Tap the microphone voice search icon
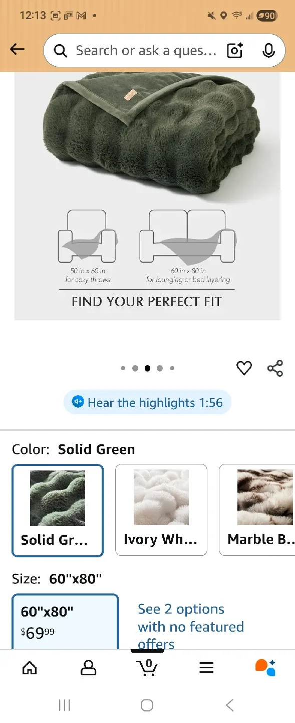295x723 pixels. 269,50
